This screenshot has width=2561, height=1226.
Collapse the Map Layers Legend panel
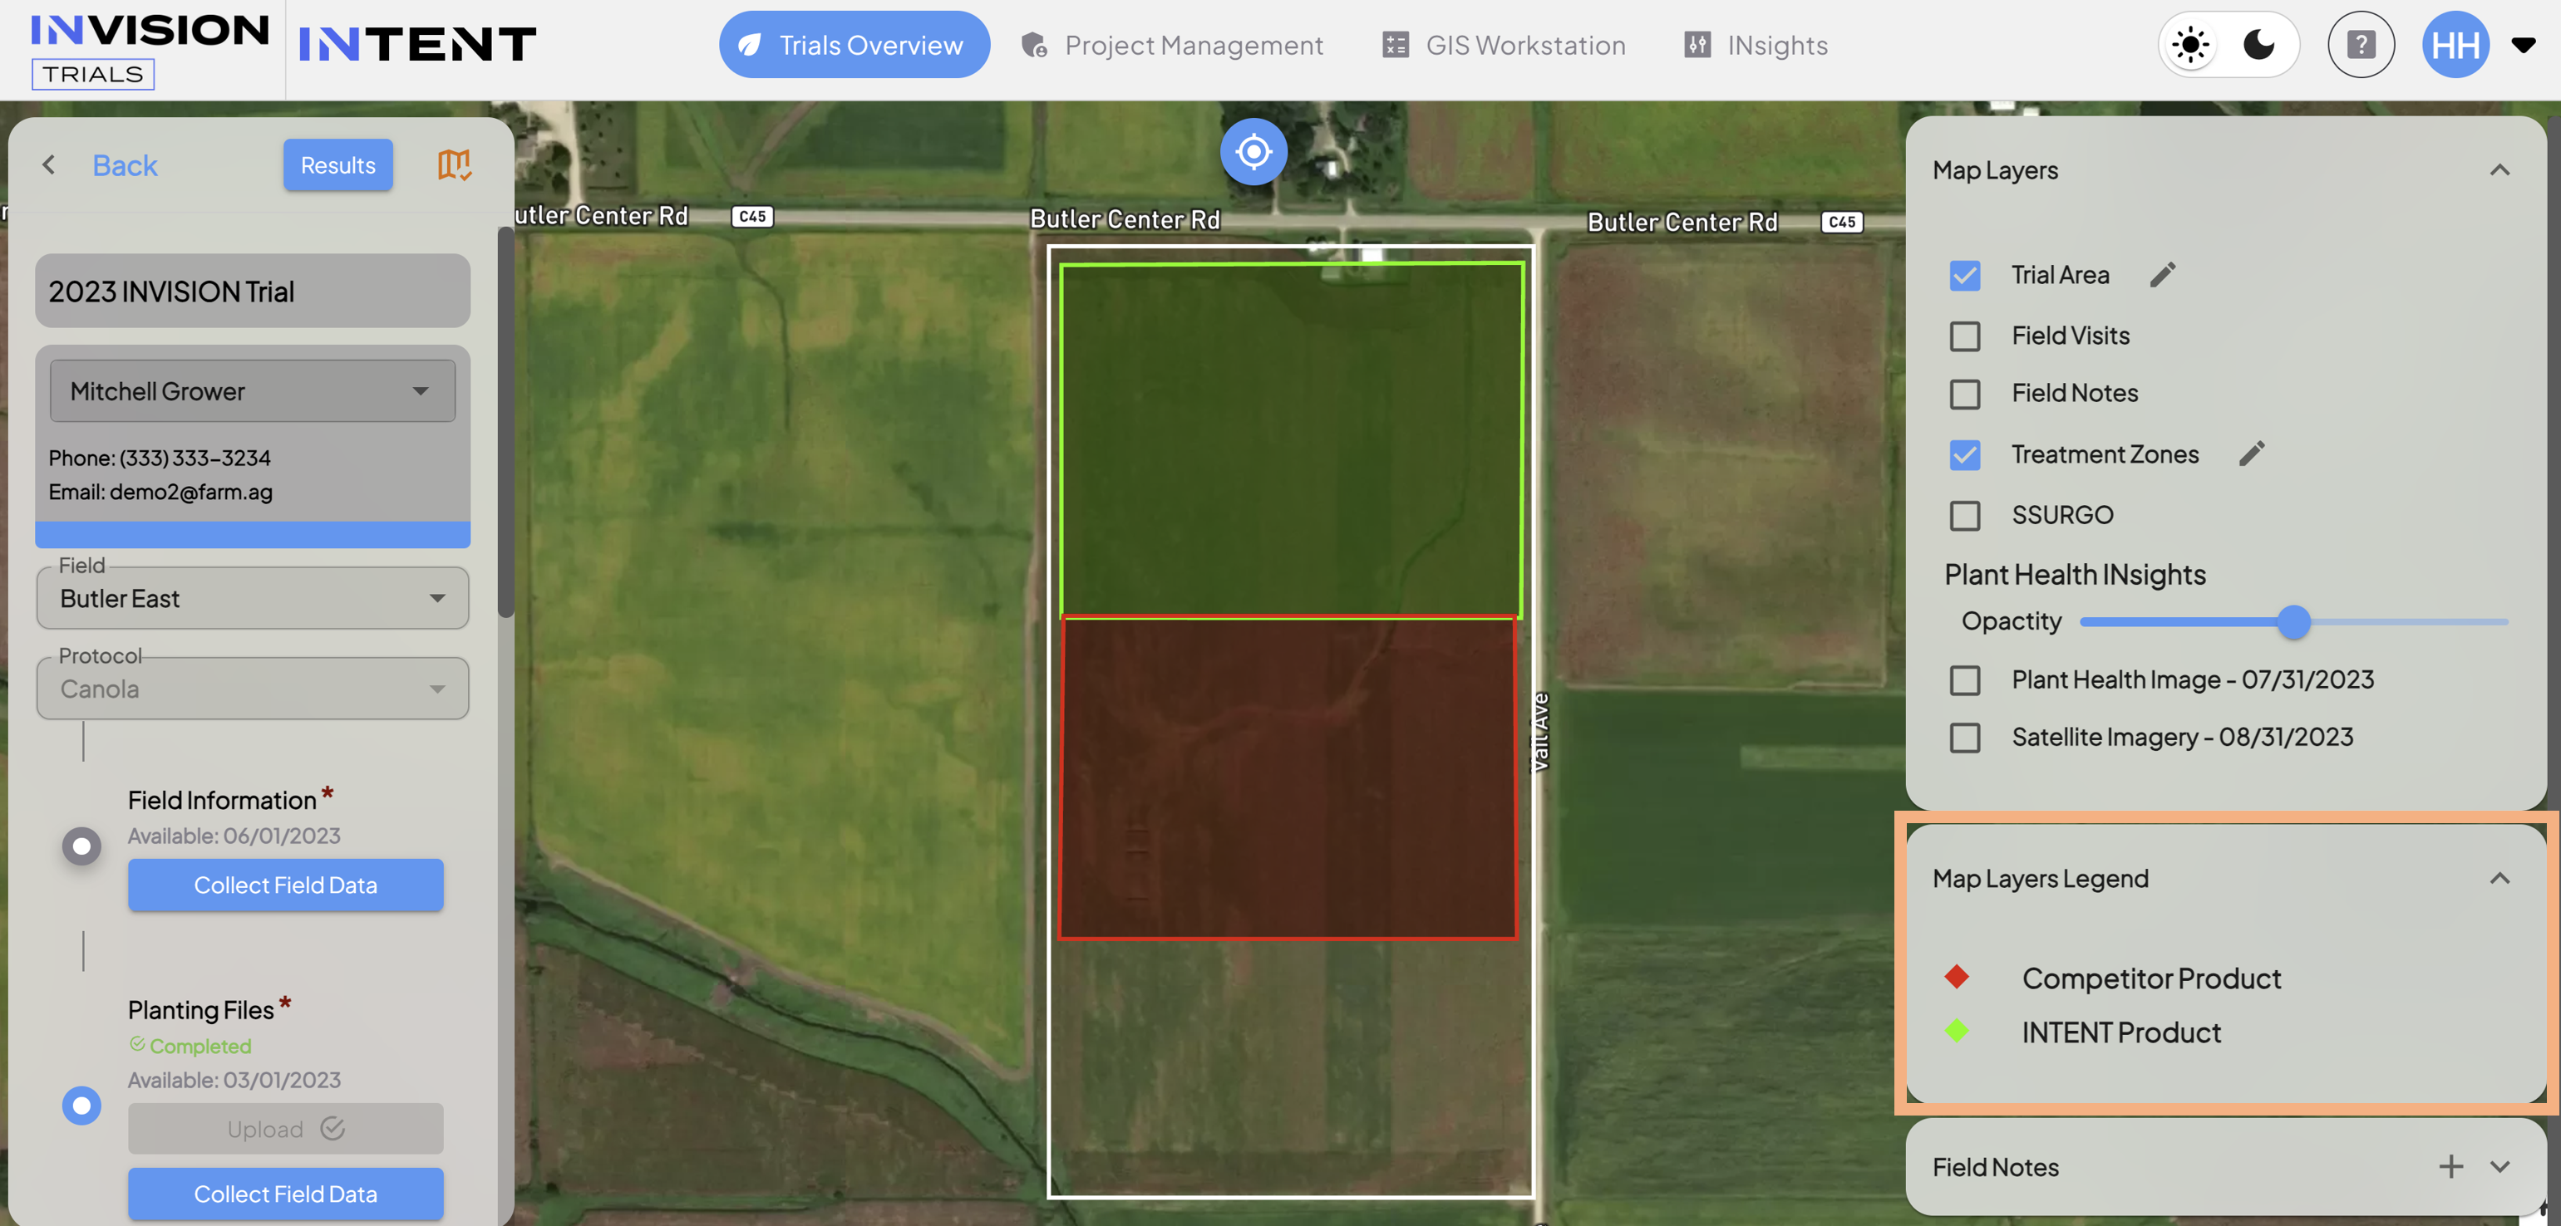pos(2499,878)
